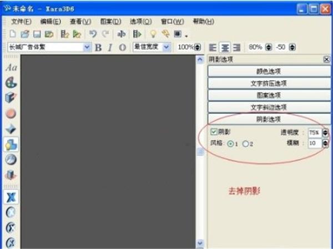This screenshot has height=249, width=333.
Task: Open the 选项(O) menu
Action: click(140, 22)
